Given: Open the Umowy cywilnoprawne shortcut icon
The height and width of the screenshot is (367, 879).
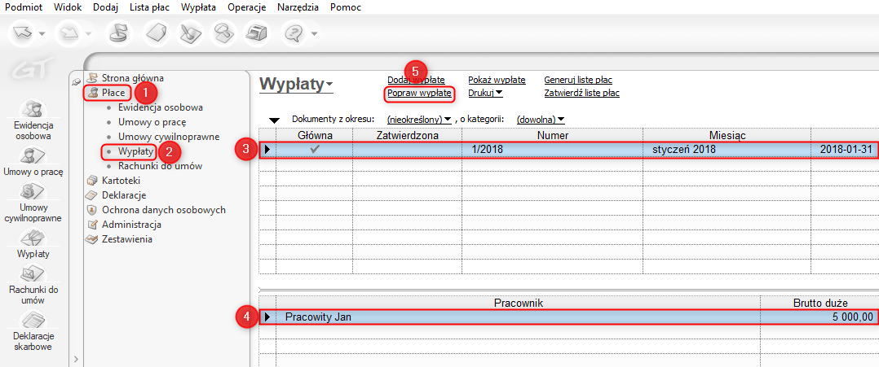Looking at the screenshot, I should [32, 193].
